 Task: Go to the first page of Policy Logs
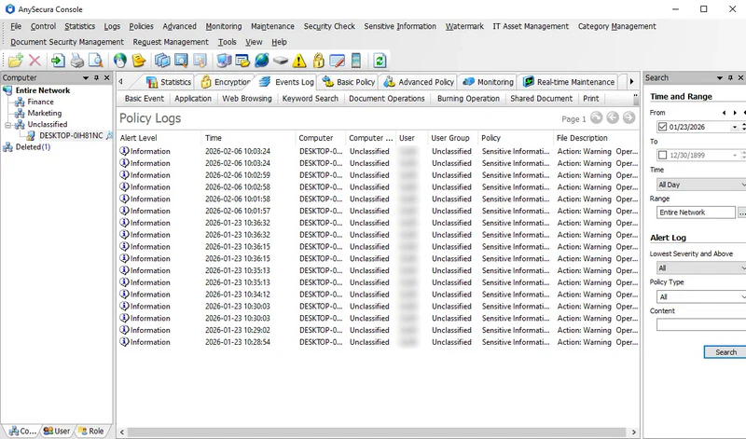(x=596, y=117)
